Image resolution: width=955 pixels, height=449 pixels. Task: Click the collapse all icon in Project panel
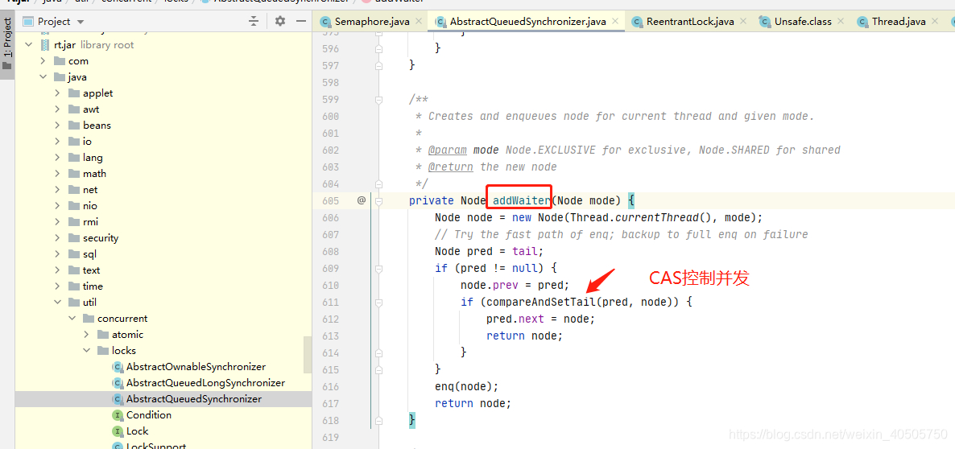(x=254, y=21)
